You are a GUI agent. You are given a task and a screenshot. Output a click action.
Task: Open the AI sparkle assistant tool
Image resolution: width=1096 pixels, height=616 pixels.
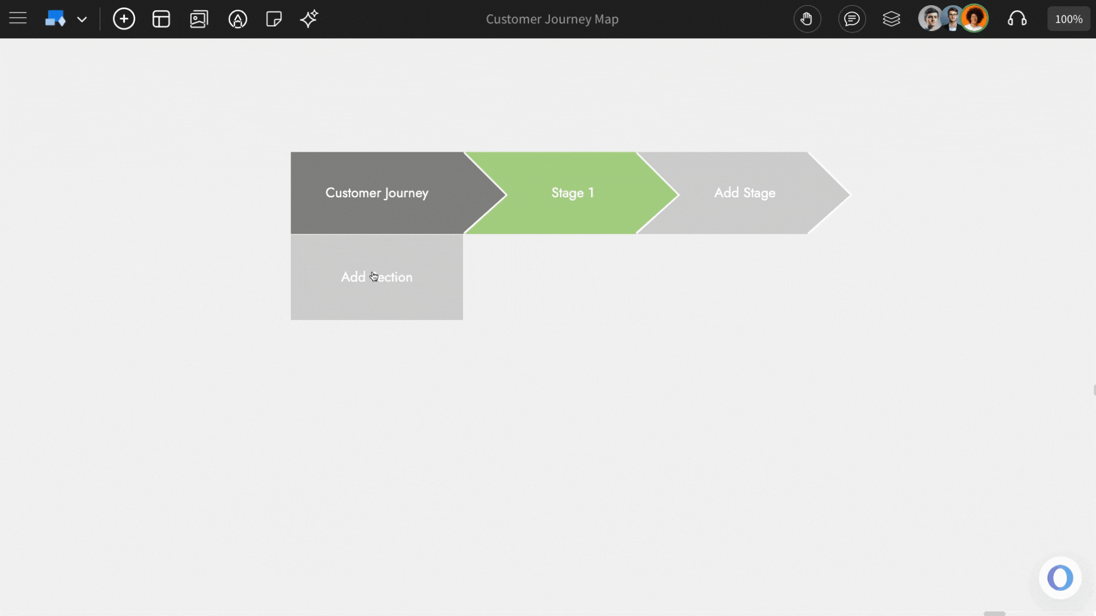(x=309, y=19)
